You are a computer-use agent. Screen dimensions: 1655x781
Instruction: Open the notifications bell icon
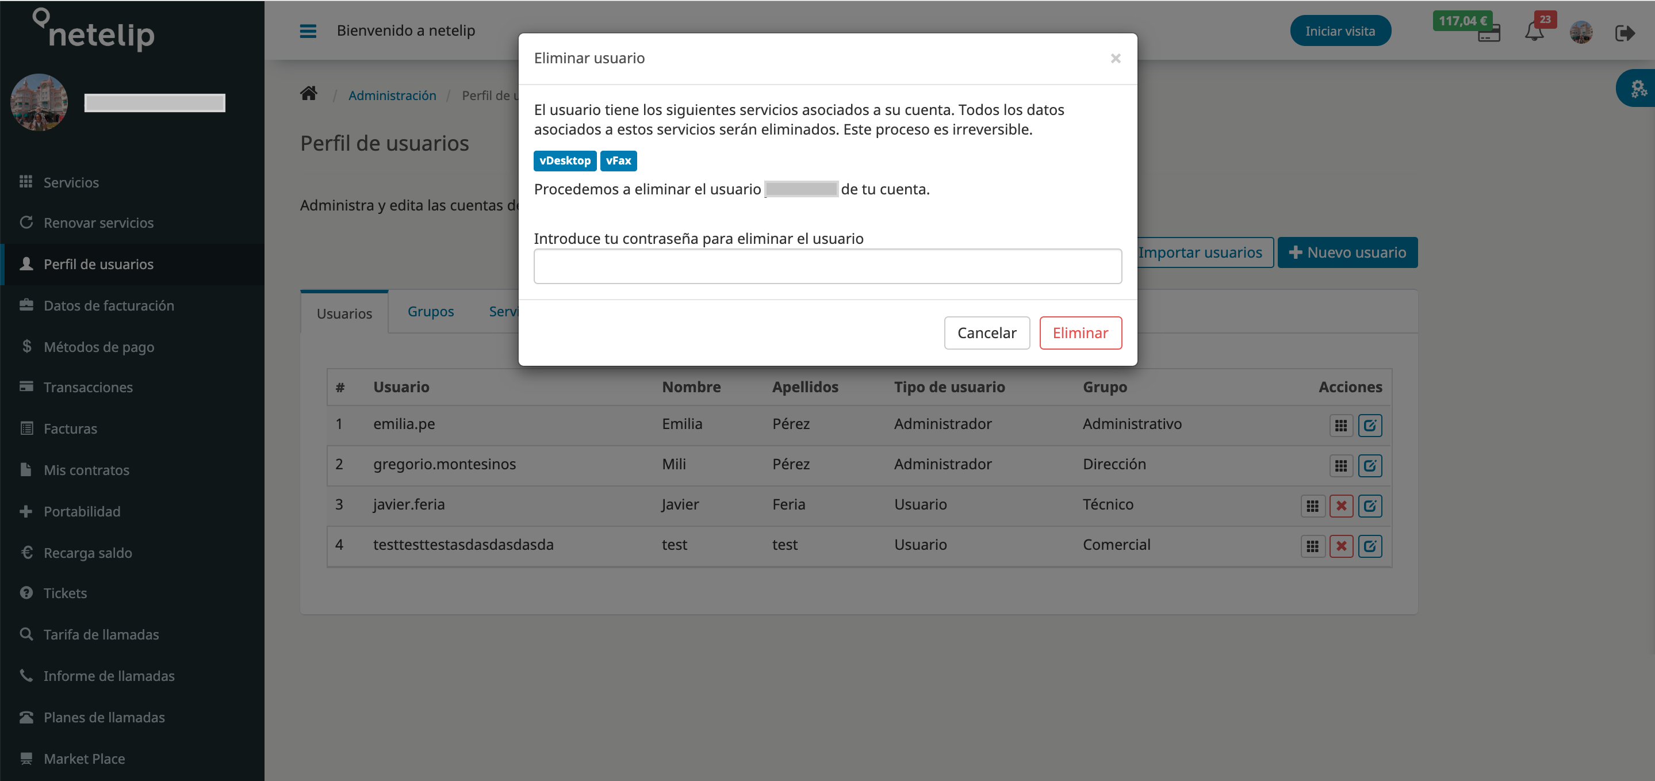(x=1534, y=32)
